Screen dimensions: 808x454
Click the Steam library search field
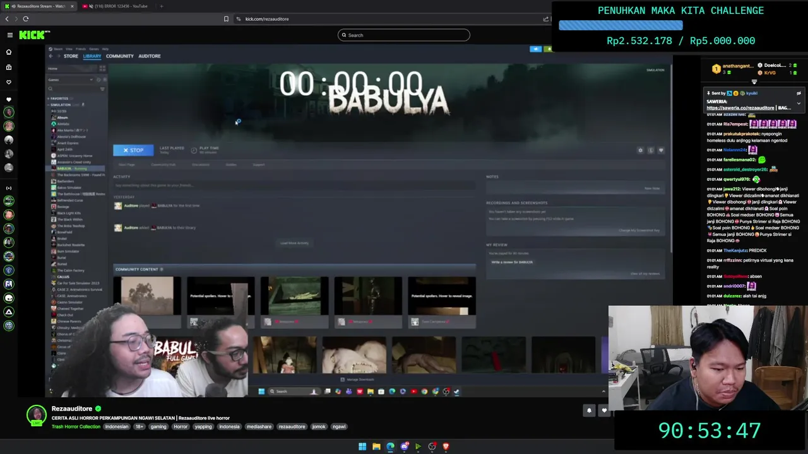(x=73, y=89)
